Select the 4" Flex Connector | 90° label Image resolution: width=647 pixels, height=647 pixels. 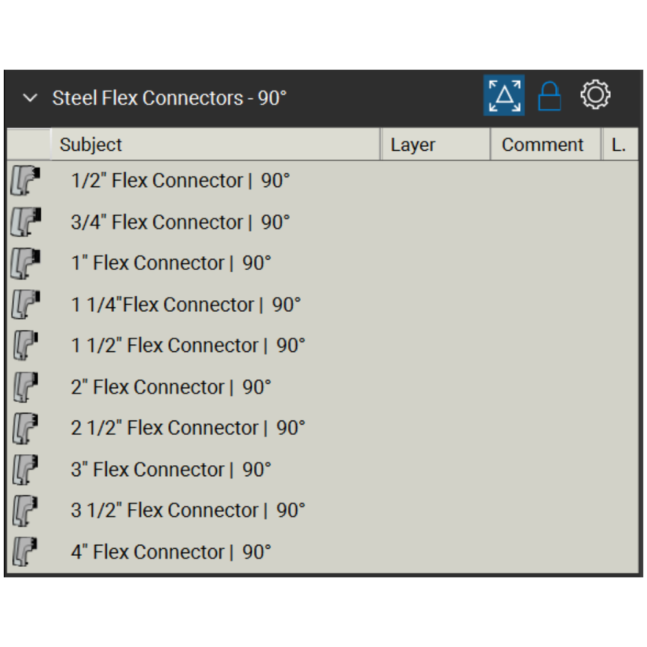coord(171,552)
